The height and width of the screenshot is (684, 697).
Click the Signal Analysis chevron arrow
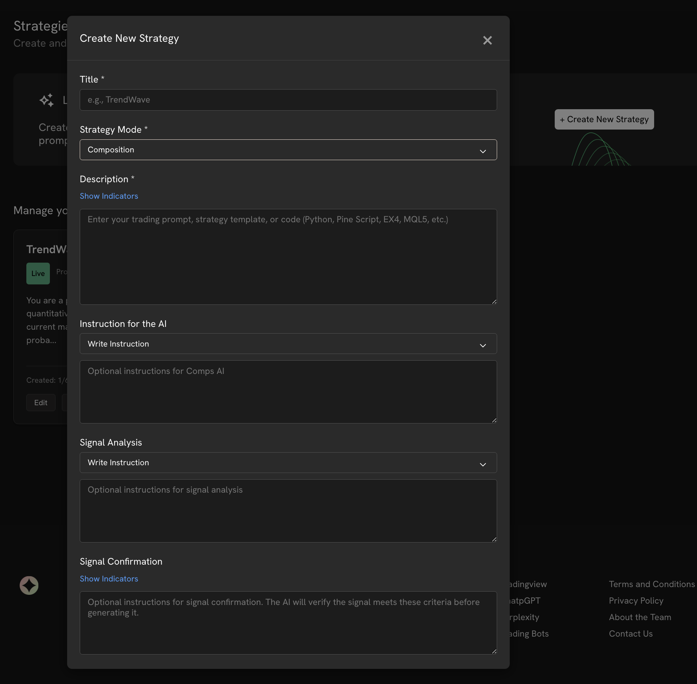483,464
